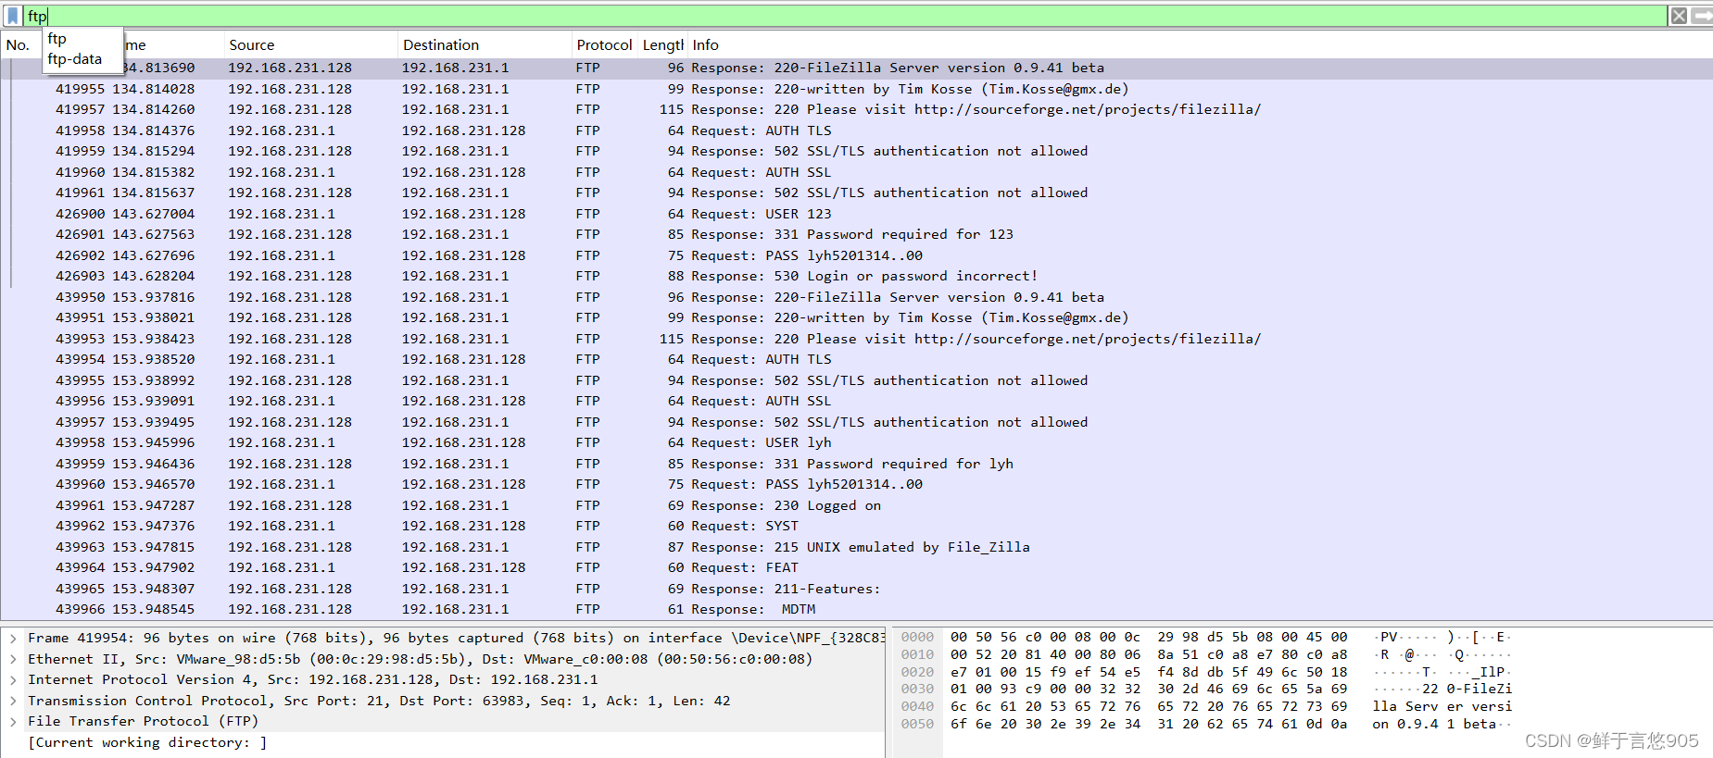Select packet 439958 Request: USER lyh
Screen dimensions: 1713x758
coord(856,442)
